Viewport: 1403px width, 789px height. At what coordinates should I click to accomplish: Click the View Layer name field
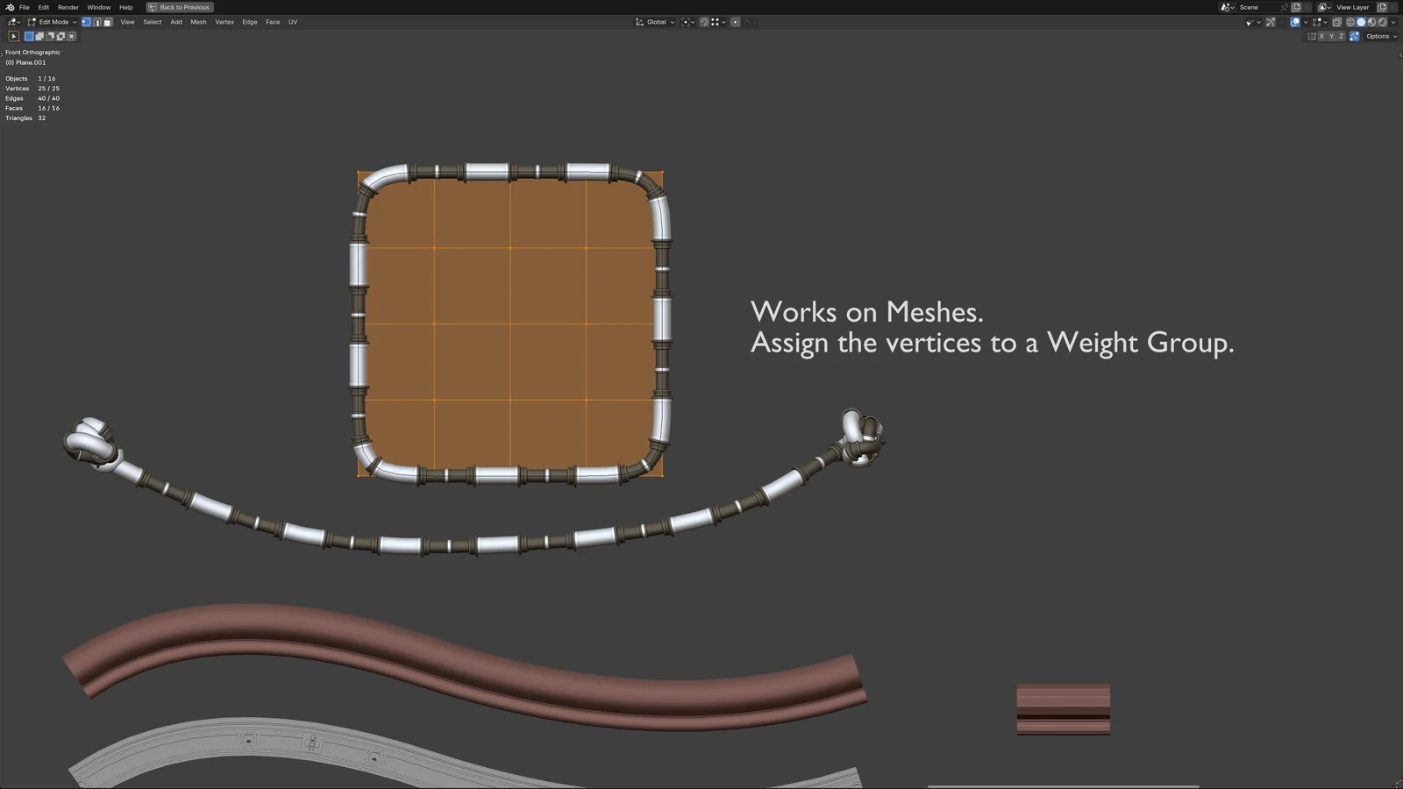(1353, 7)
